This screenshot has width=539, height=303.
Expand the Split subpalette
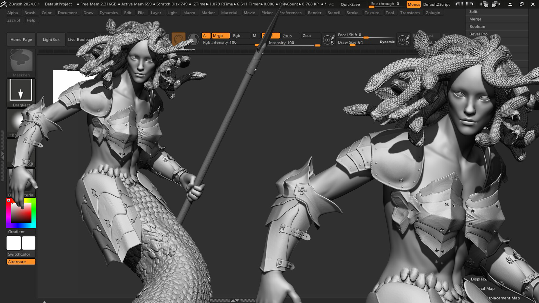497,12
